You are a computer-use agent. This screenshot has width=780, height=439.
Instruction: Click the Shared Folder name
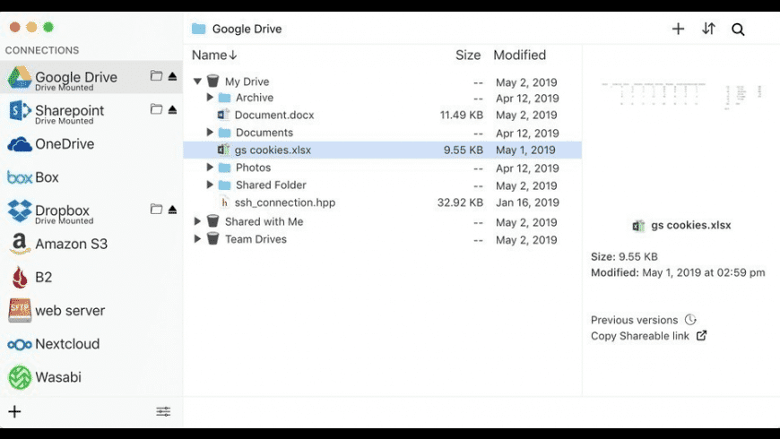(271, 185)
